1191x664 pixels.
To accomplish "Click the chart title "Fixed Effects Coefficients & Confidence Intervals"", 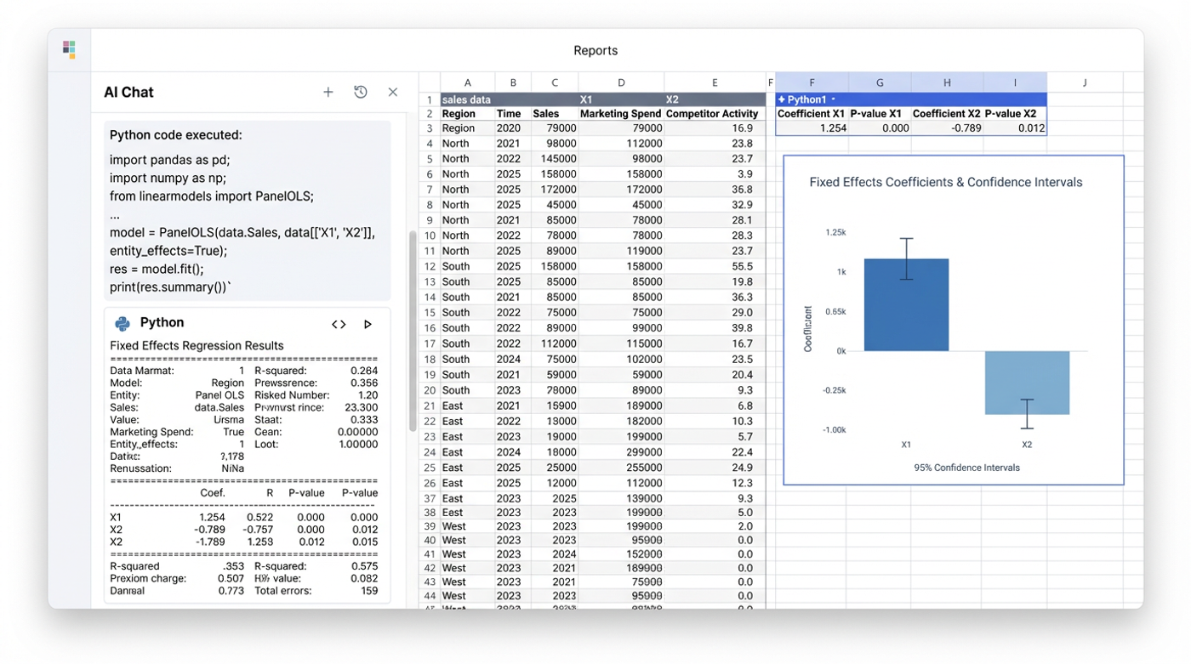I will 946,182.
